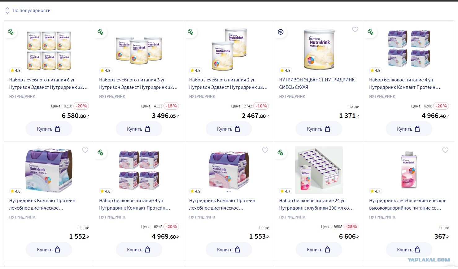Add НУТРИЗОН ЭДВАНСТ СМЕСЬ СУХАЯ to favorites
The height and width of the screenshot is (269, 458).
355,29
